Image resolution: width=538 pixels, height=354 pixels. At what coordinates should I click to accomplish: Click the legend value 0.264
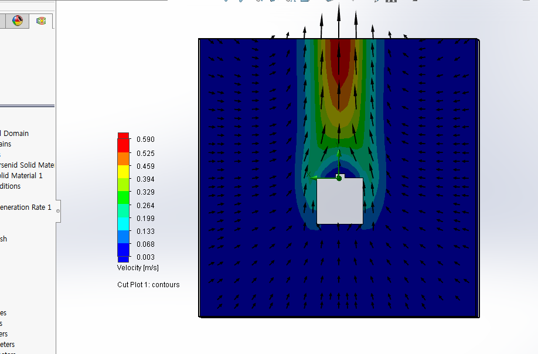(x=145, y=206)
